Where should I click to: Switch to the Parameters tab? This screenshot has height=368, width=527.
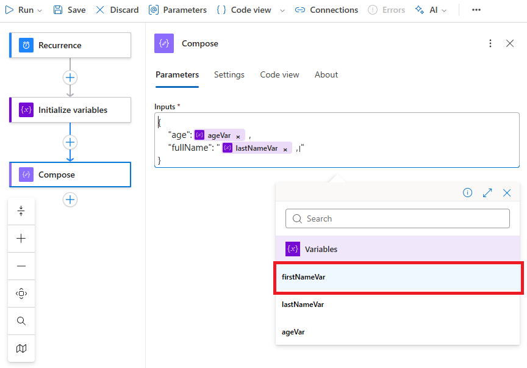tap(177, 74)
